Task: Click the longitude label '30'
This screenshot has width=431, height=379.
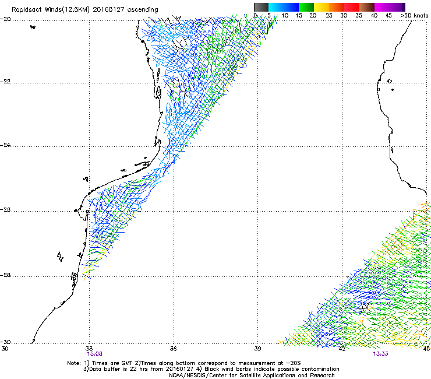Action: click(5, 349)
